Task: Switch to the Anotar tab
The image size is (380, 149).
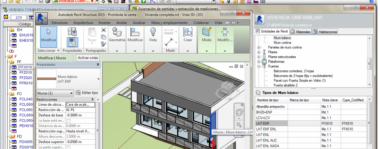Action: pyautogui.click(x=122, y=22)
